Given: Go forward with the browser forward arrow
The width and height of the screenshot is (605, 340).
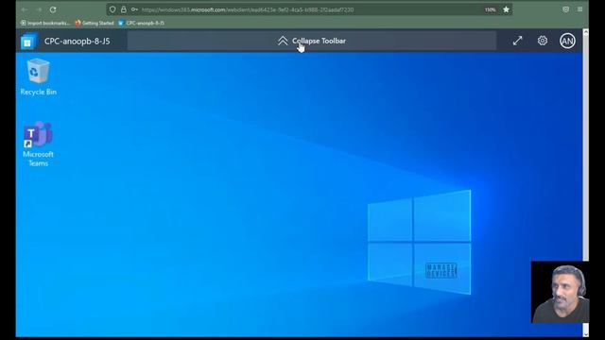Looking at the screenshot, I should [39, 9].
